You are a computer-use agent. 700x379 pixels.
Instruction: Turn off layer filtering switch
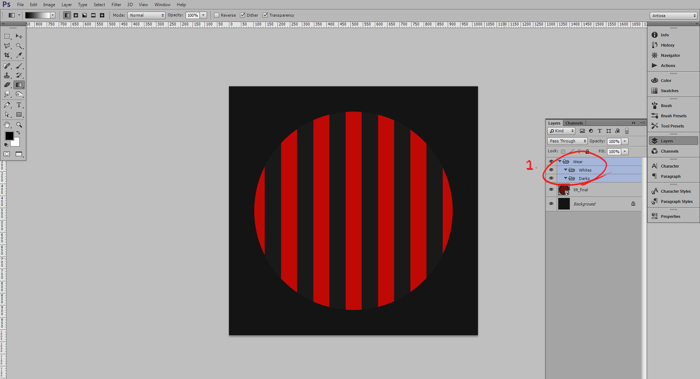coord(627,131)
